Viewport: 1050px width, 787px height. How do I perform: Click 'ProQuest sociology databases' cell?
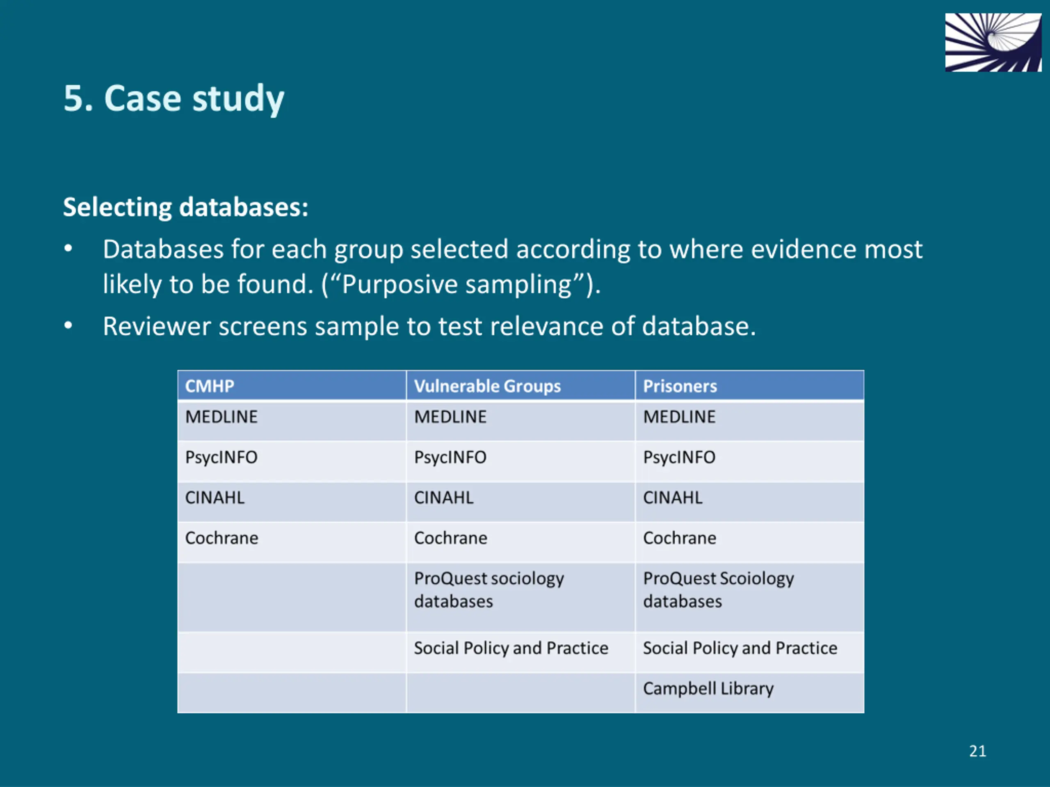coord(488,590)
